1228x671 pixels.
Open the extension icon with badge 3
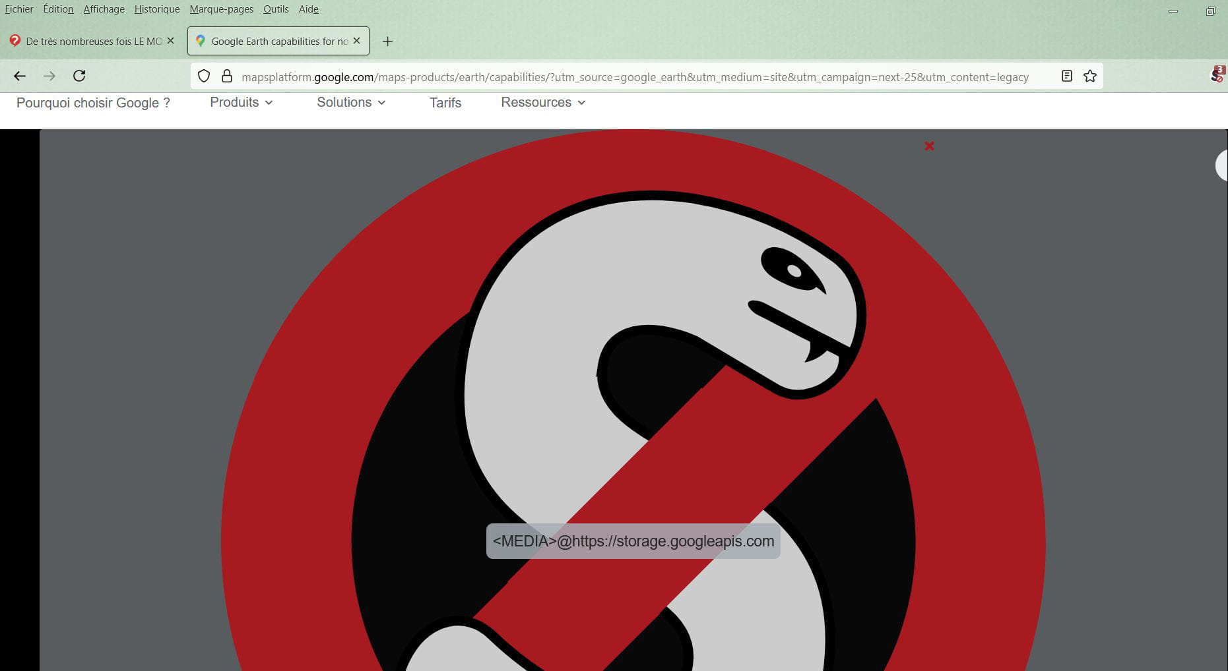point(1217,74)
